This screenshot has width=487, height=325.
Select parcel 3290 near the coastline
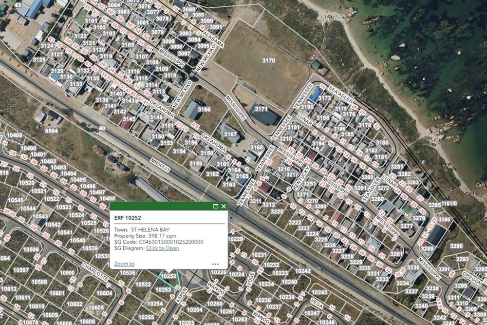click(x=456, y=246)
